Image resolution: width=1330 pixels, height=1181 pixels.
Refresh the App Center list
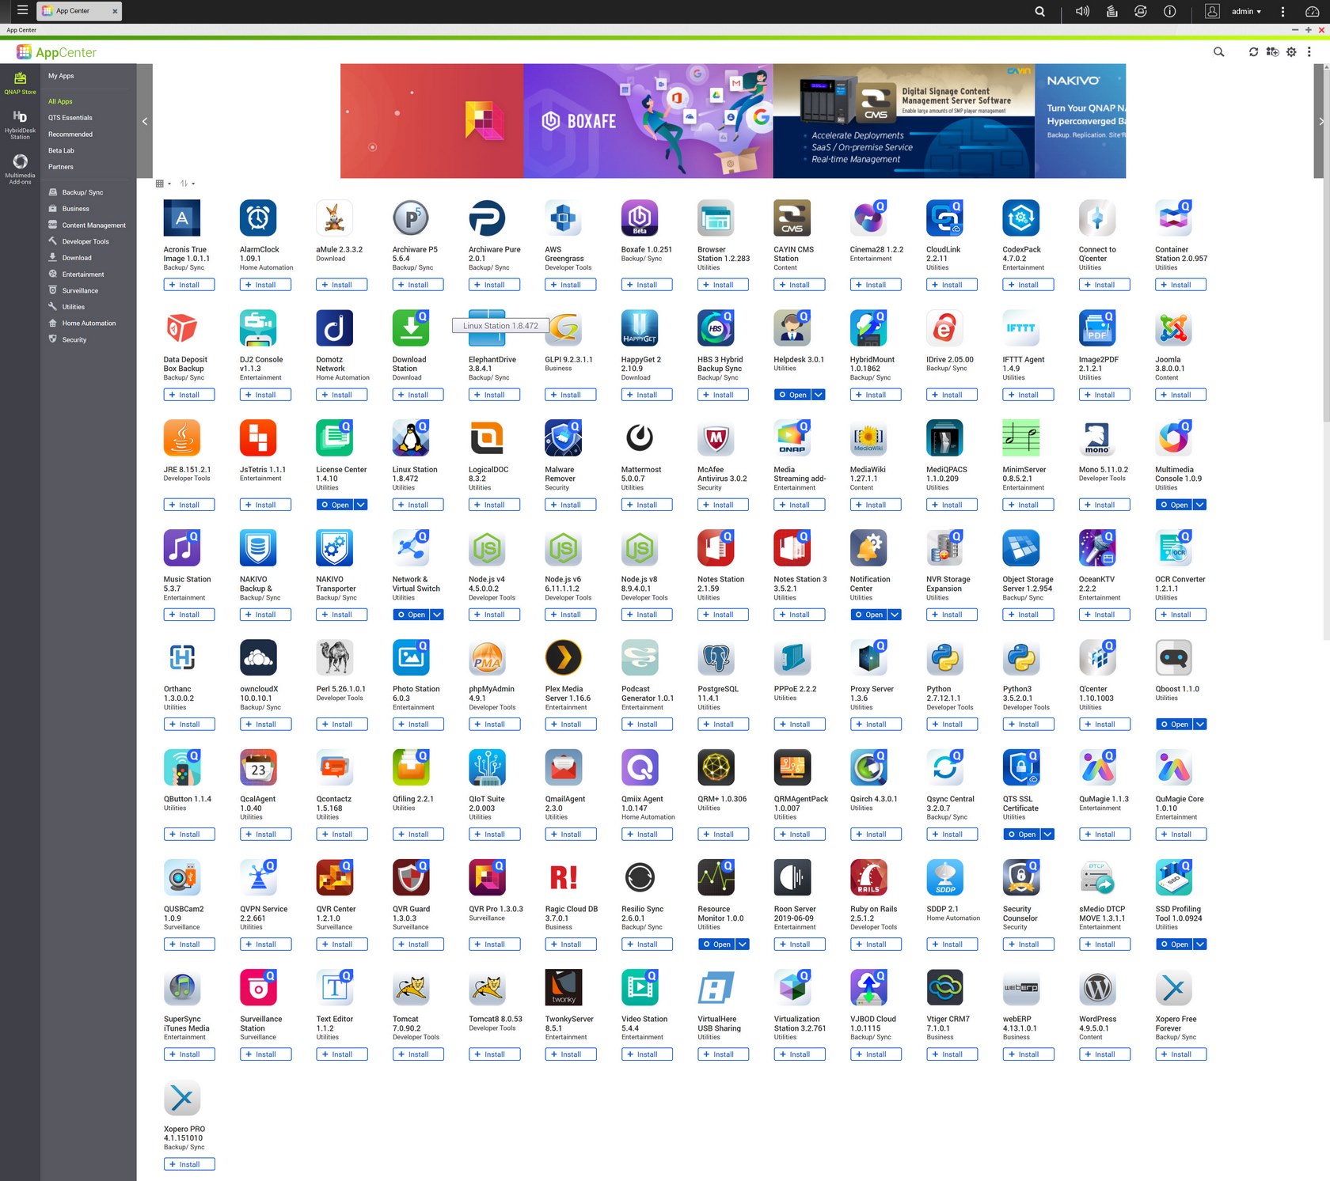[1253, 52]
